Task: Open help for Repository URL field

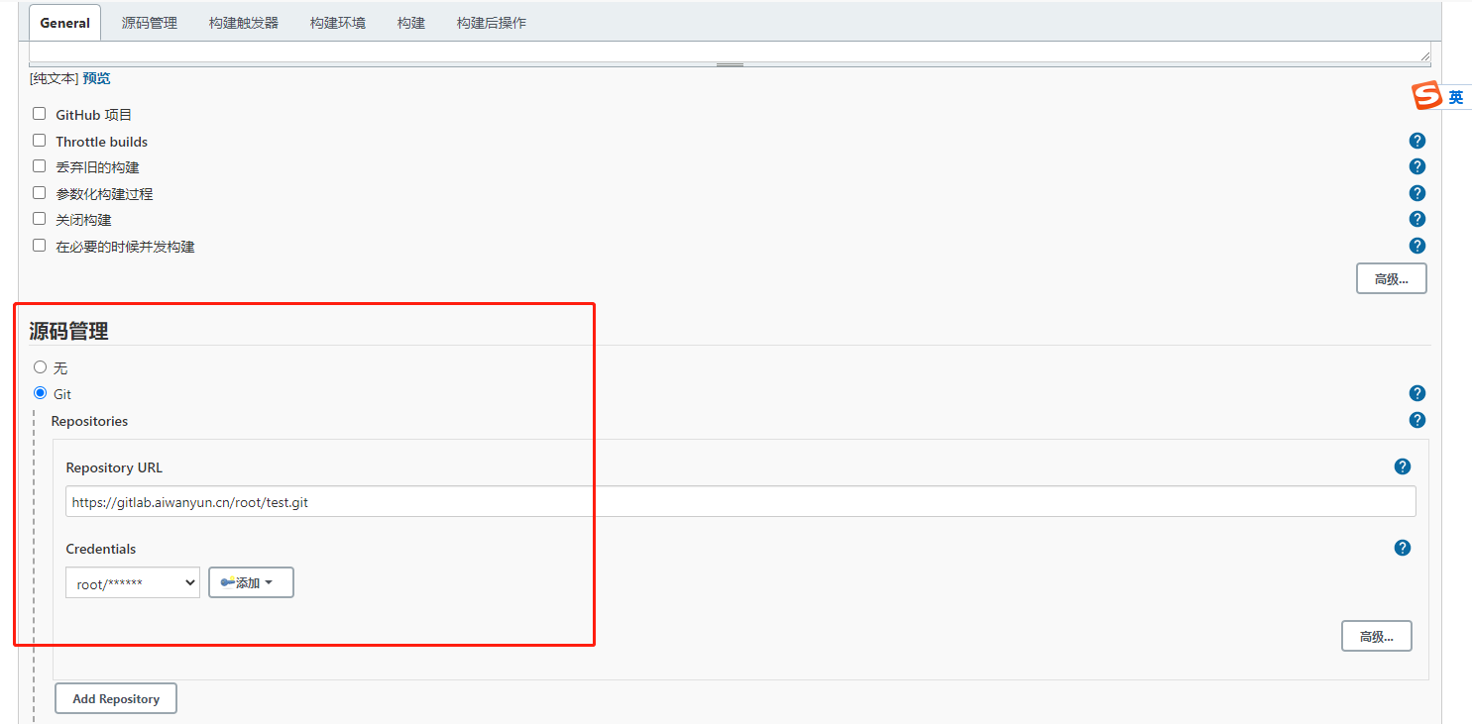Action: tap(1402, 466)
